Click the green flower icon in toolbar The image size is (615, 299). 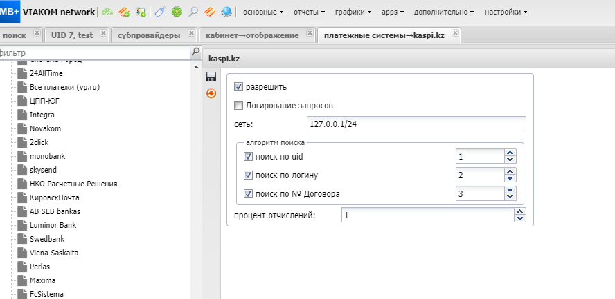177,12
